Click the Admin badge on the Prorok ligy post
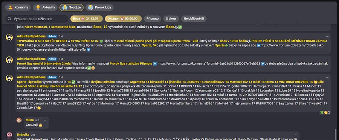The height and width of the screenshot is (140, 339). click(52, 59)
